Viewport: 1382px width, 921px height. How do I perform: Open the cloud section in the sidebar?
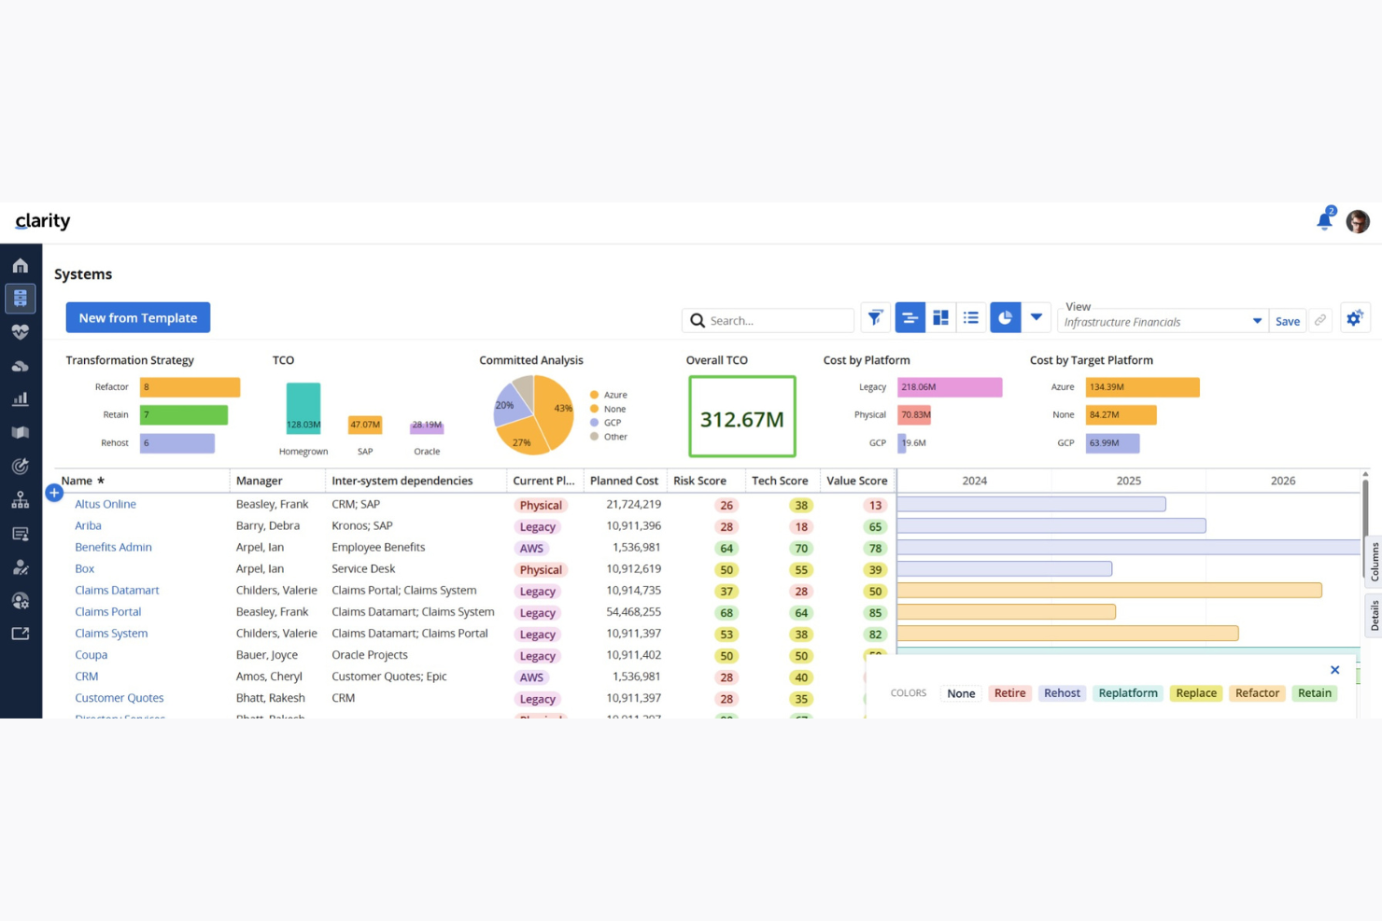tap(21, 365)
